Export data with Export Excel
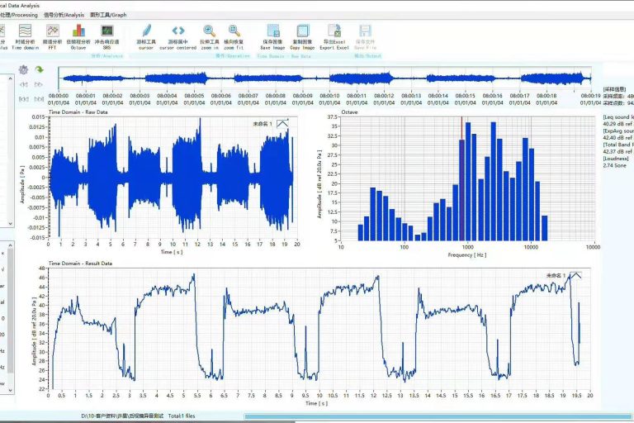 pos(334,33)
